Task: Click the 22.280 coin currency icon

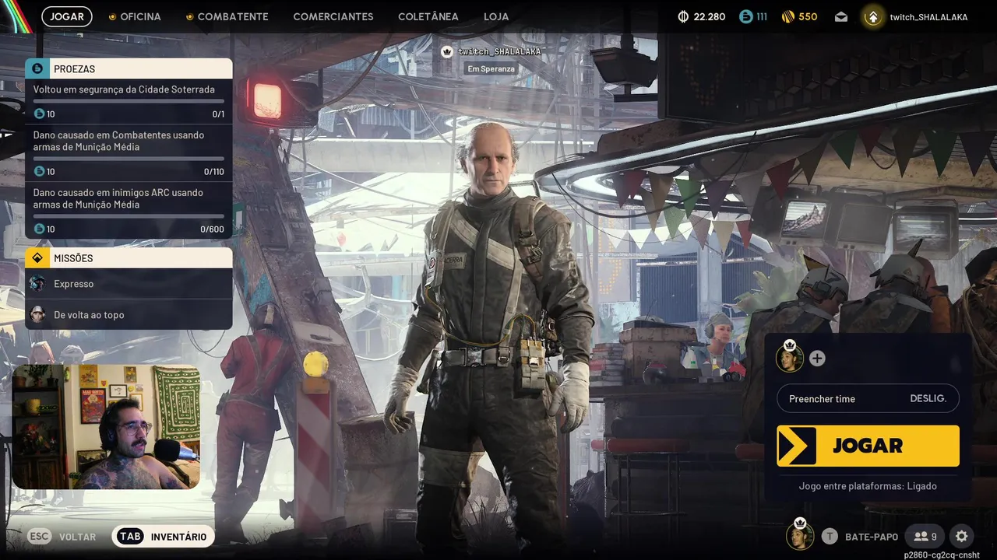Action: (x=684, y=16)
